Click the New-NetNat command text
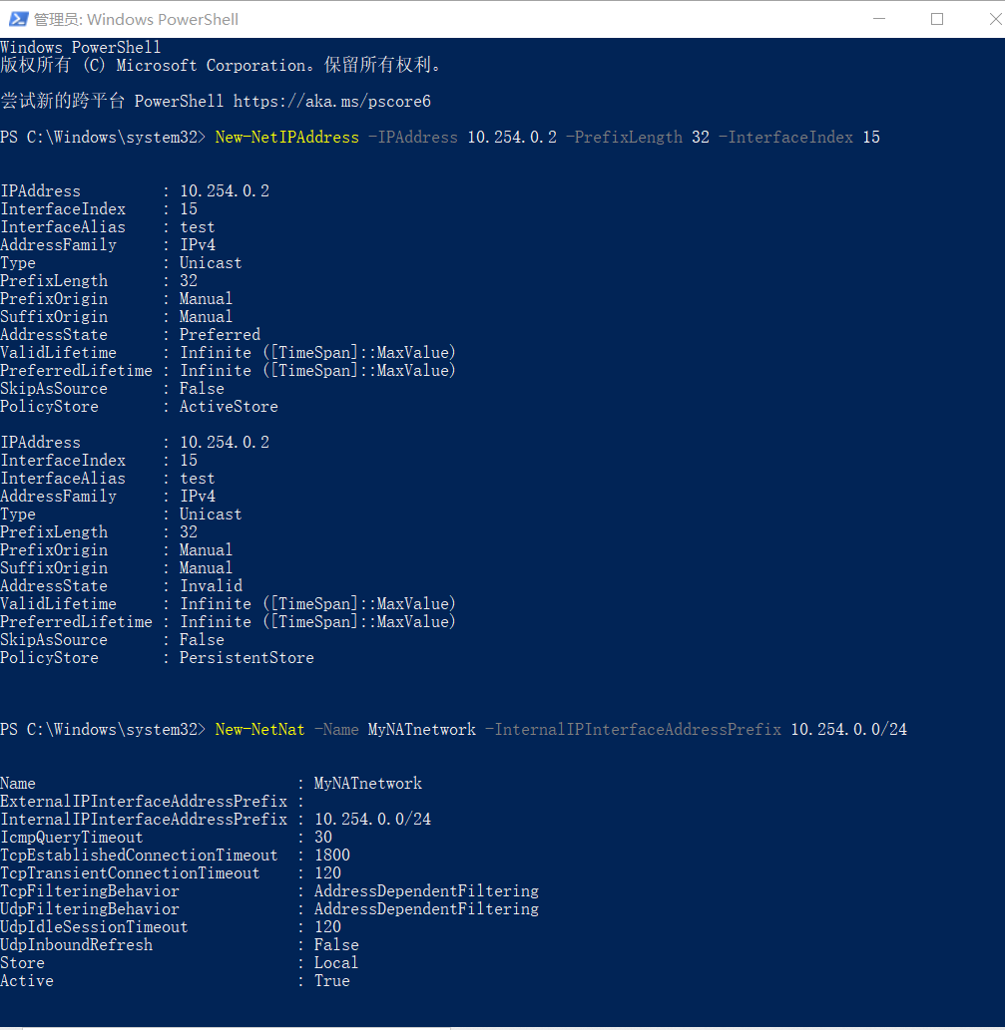This screenshot has height=1030, width=1005. click(x=259, y=729)
